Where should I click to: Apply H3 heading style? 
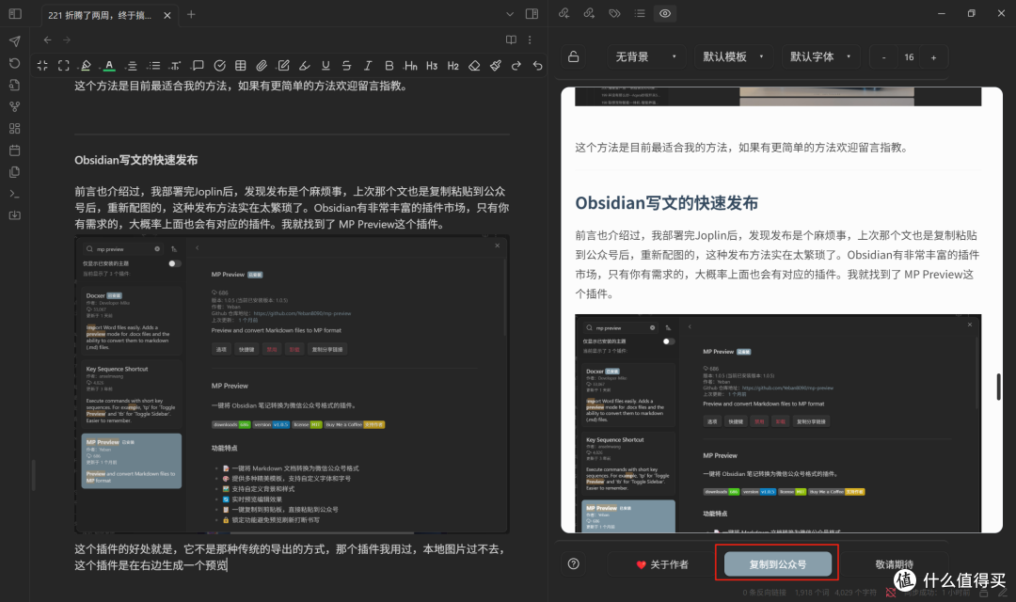point(432,66)
